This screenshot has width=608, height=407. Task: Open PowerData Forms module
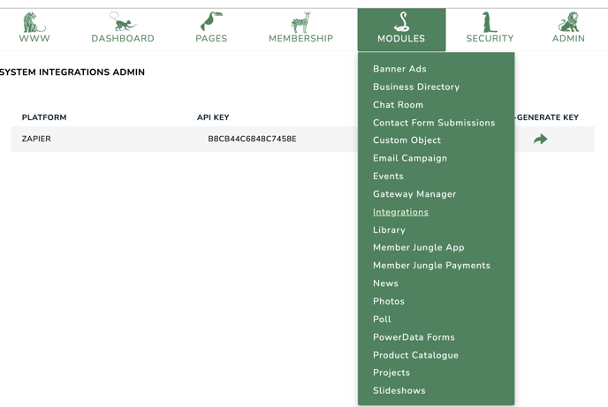[x=414, y=337]
